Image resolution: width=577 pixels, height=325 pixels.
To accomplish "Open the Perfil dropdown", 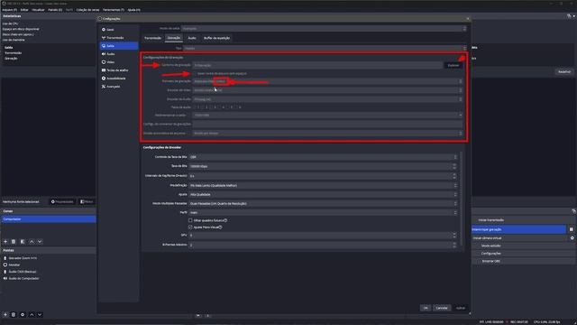I will point(323,213).
